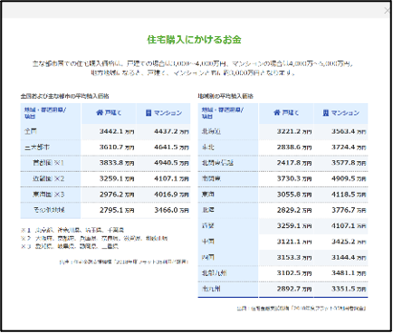Click the value 3121.1 万円
This screenshot has width=393, height=333.
point(294,242)
